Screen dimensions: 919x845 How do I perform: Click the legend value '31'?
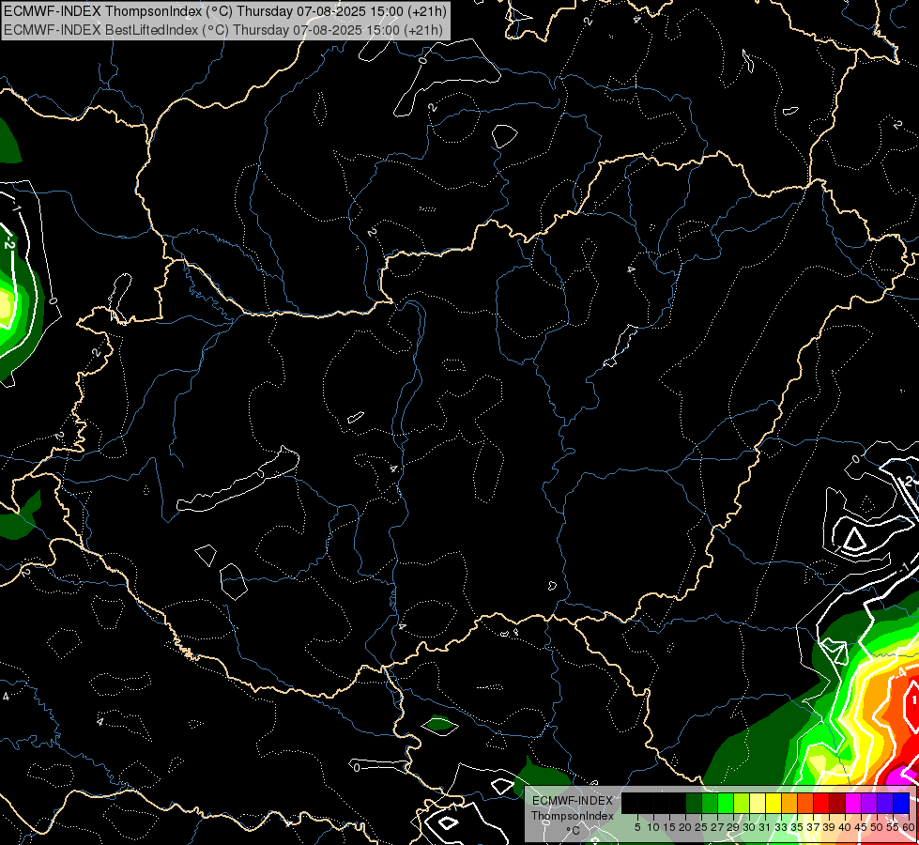(765, 827)
